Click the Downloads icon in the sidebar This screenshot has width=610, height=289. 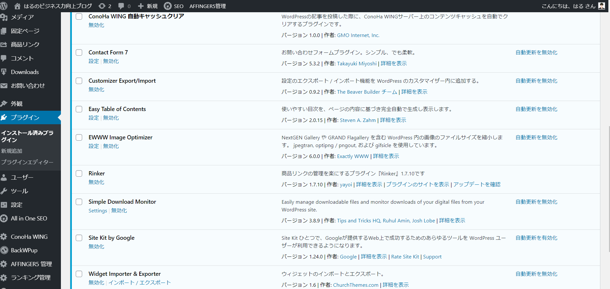pyautogui.click(x=4, y=72)
